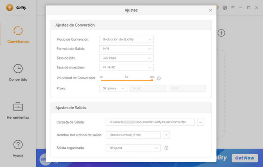The image size is (263, 167).
Task: Click the settings gear icon in title bar
Action: pyautogui.click(x=225, y=8)
